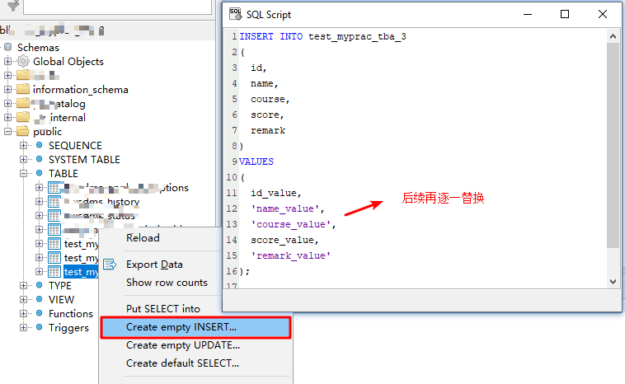Image resolution: width=625 pixels, height=384 pixels.
Task: Choose Reload from the context menu
Action: click(x=143, y=238)
